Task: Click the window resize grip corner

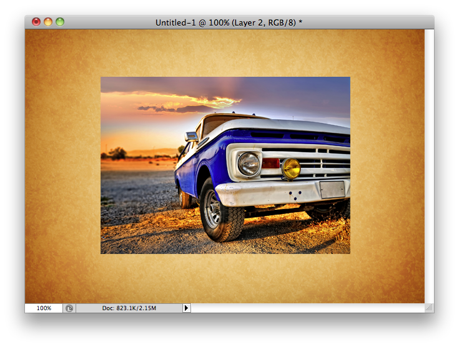Action: pyautogui.click(x=429, y=308)
